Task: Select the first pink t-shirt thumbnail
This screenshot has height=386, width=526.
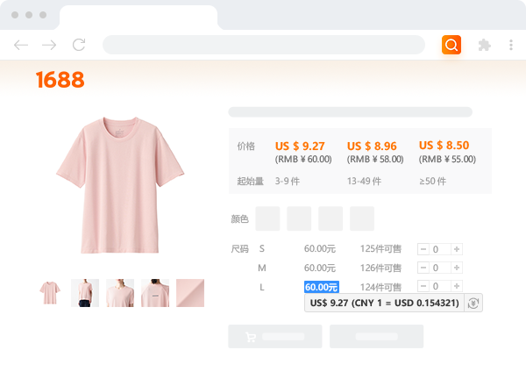Action: pyautogui.click(x=50, y=293)
